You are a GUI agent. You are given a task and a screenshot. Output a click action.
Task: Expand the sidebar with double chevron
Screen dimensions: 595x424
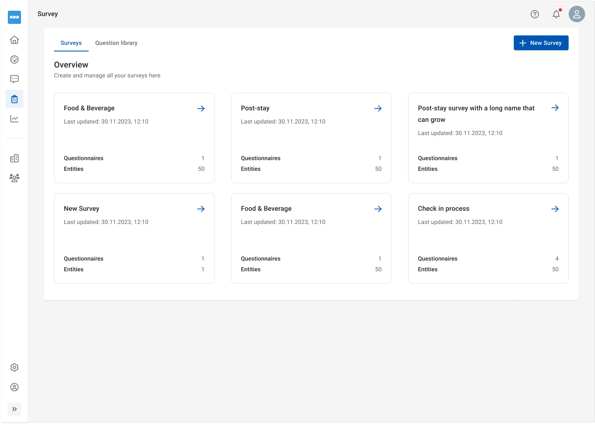[x=14, y=409]
